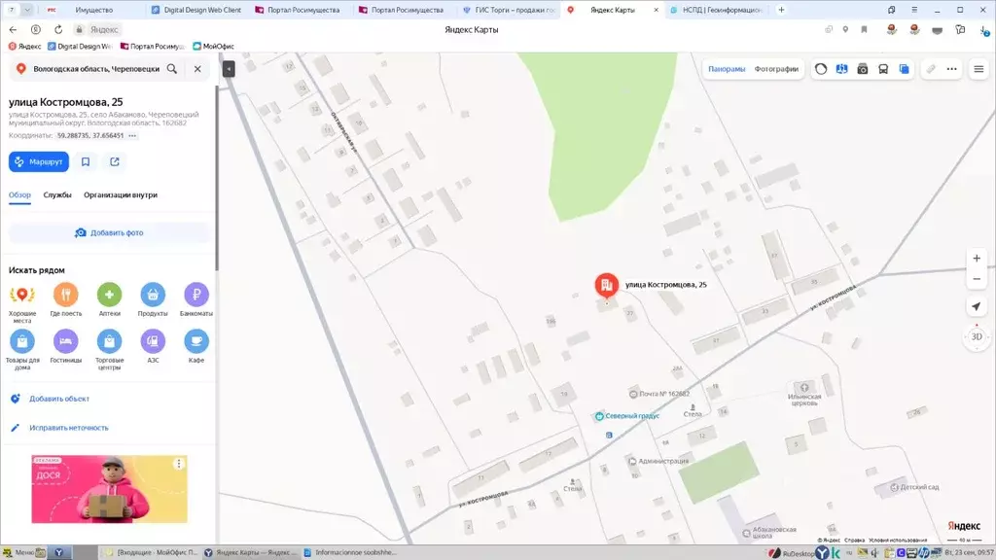Select the public transport layer icon
996x560 pixels.
[884, 69]
